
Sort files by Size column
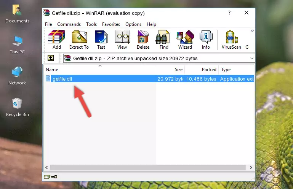[x=170, y=70]
